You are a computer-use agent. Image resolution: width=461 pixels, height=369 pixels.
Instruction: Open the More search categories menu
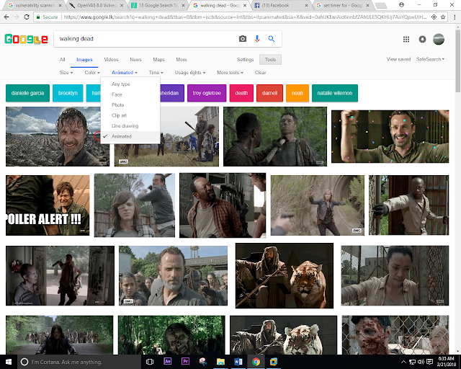[182, 59]
